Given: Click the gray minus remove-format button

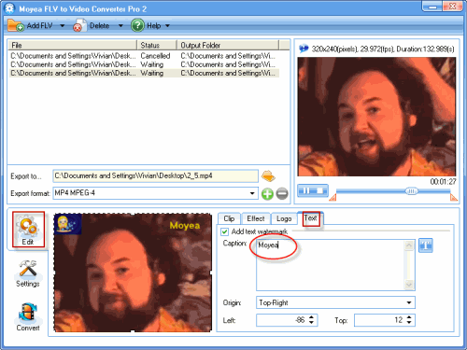Looking at the screenshot, I should pyautogui.click(x=282, y=194).
